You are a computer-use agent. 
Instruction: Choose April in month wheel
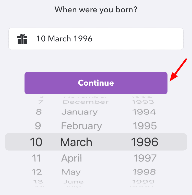[x=71, y=158]
